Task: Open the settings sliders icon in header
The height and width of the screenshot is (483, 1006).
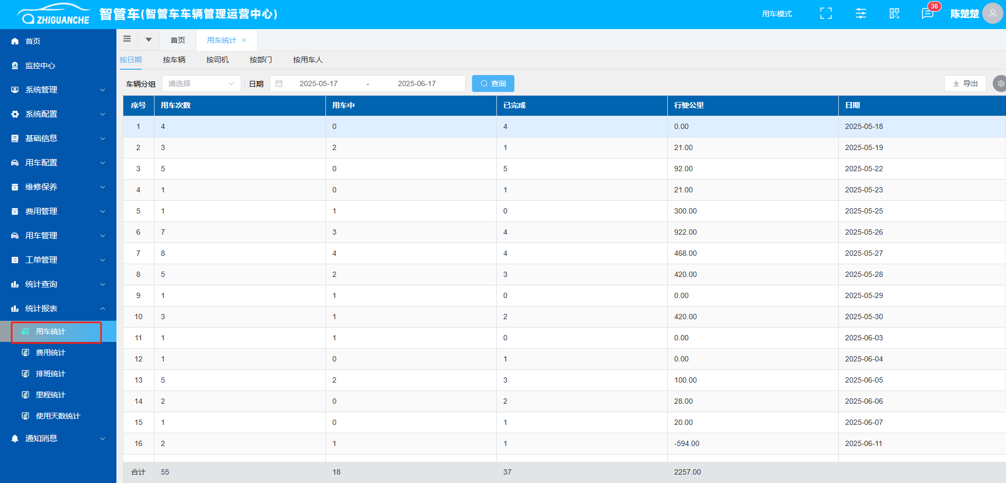Action: pos(861,14)
